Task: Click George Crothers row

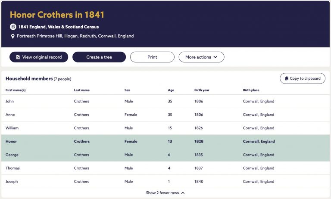Action: click(x=165, y=155)
